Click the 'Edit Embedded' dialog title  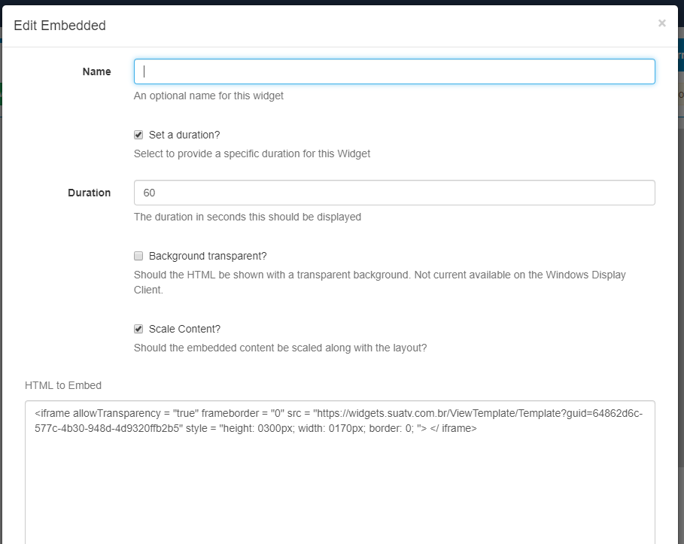coord(59,26)
